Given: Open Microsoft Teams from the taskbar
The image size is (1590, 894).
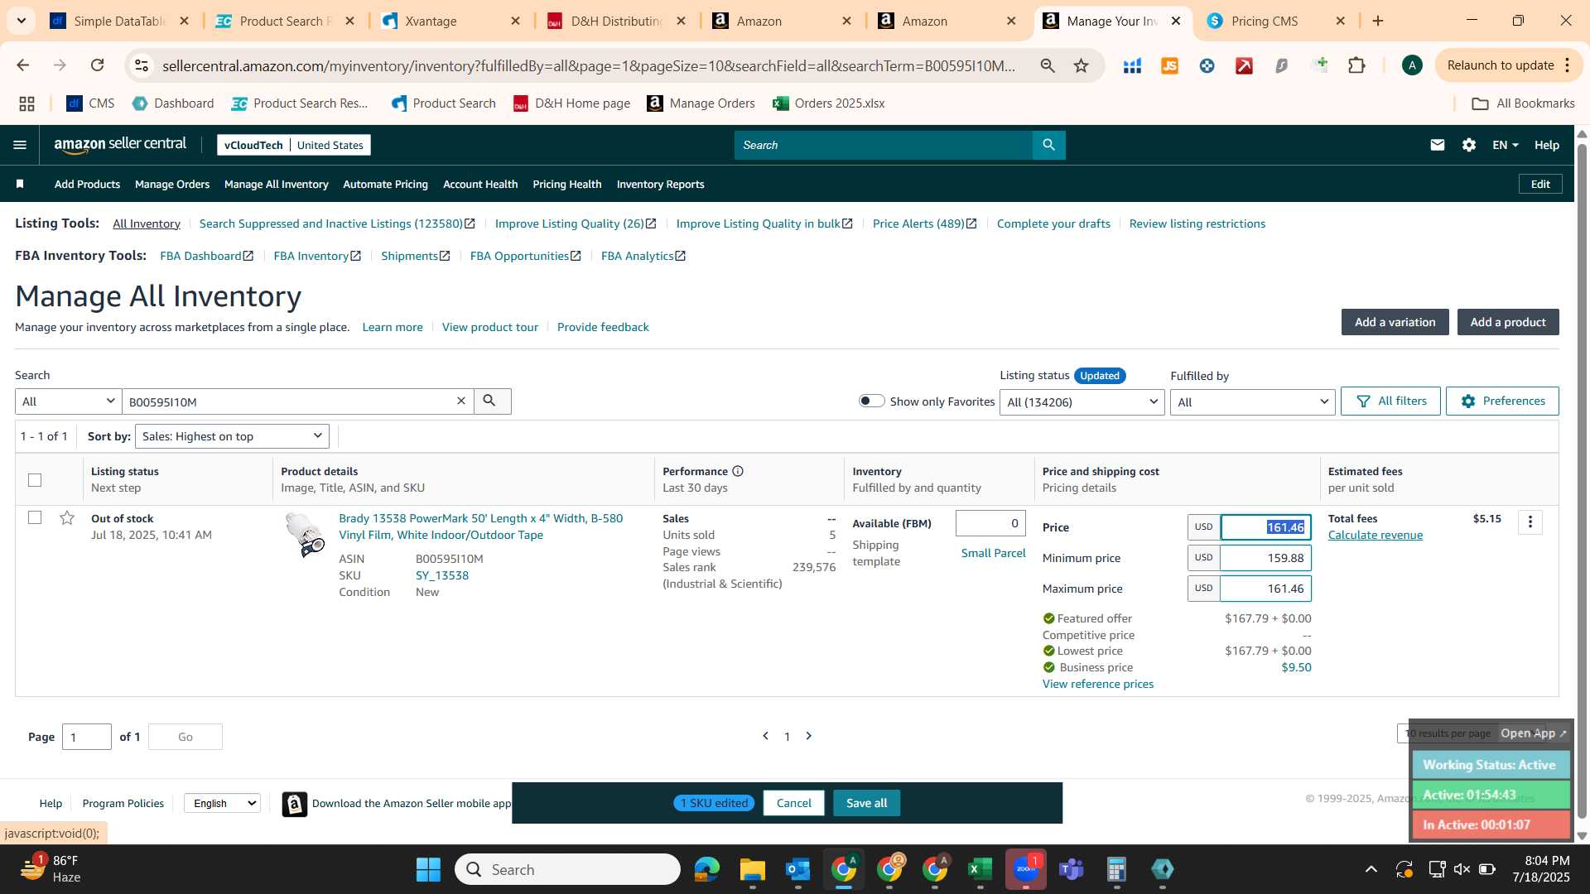Looking at the screenshot, I should tap(1071, 869).
